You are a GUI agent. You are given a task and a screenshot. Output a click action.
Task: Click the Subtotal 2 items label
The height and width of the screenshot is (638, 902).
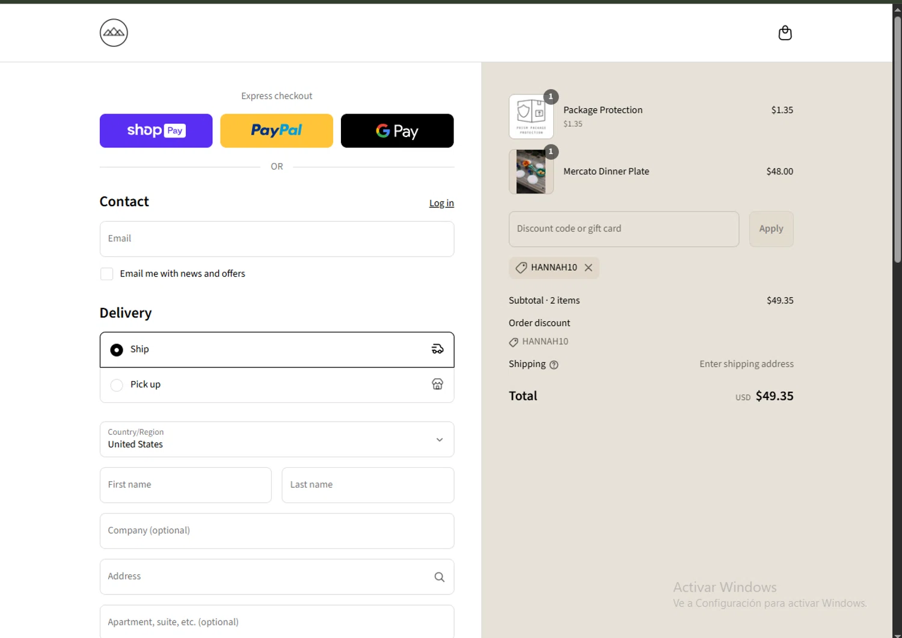pos(544,300)
